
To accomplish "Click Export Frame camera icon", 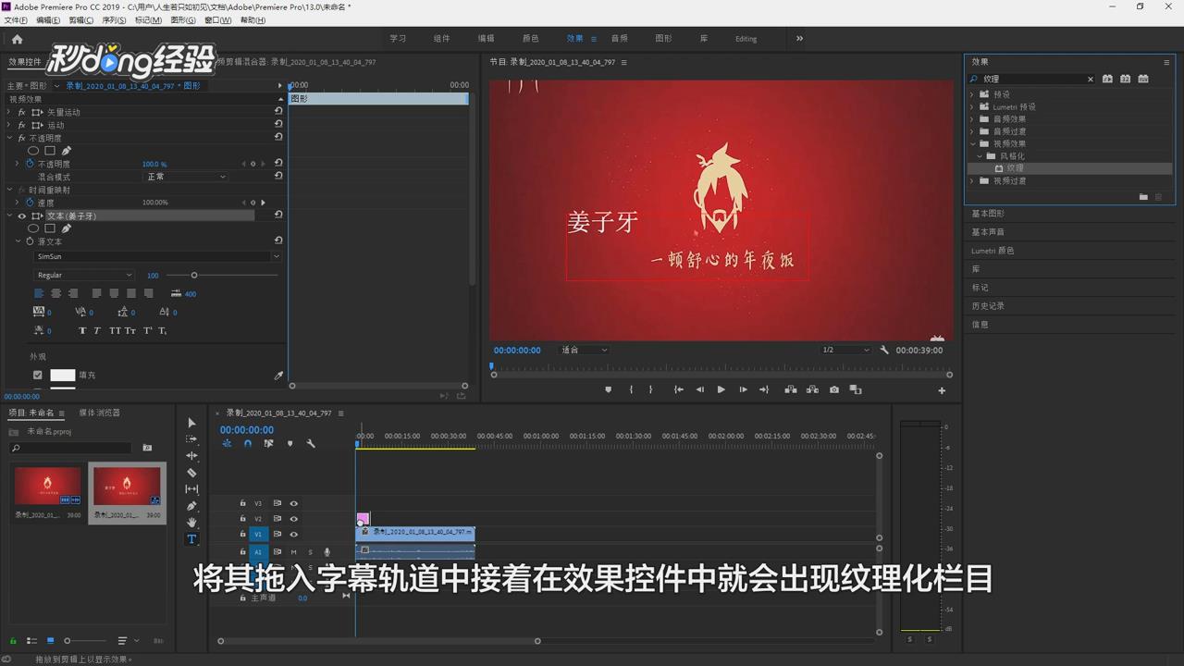I will click(x=834, y=389).
